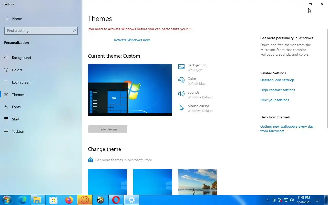Viewport: 328px width, 205px height.
Task: Open High contrast settings link
Action: pos(278,90)
